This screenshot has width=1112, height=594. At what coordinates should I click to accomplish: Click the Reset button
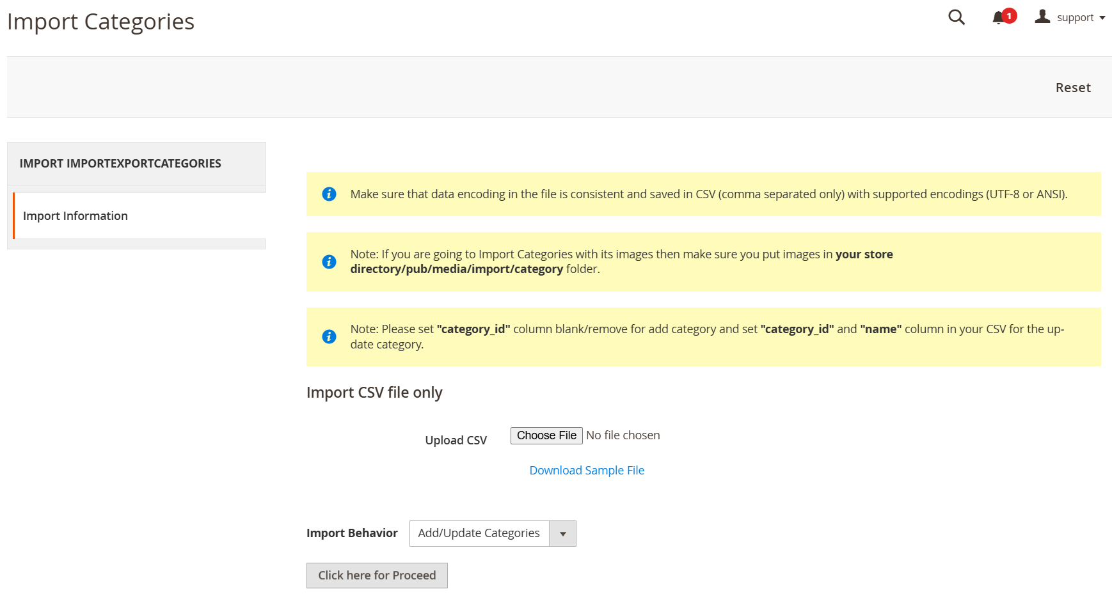(1073, 88)
